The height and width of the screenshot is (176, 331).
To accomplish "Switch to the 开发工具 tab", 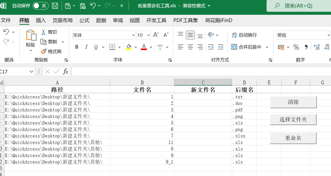I will (156, 20).
